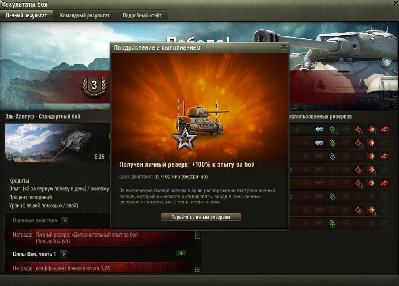Expand the Военные действия mission arrow
The width and height of the screenshot is (399, 286).
(65, 220)
